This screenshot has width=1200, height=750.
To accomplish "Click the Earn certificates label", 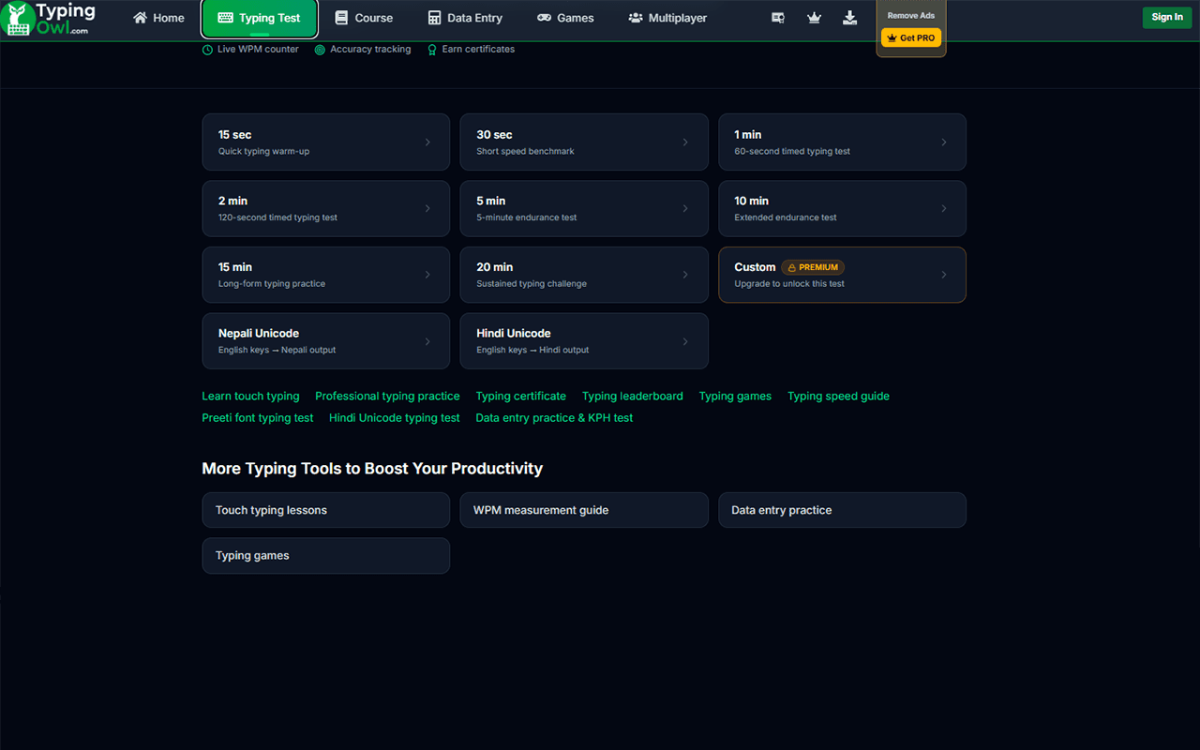I will (x=478, y=50).
